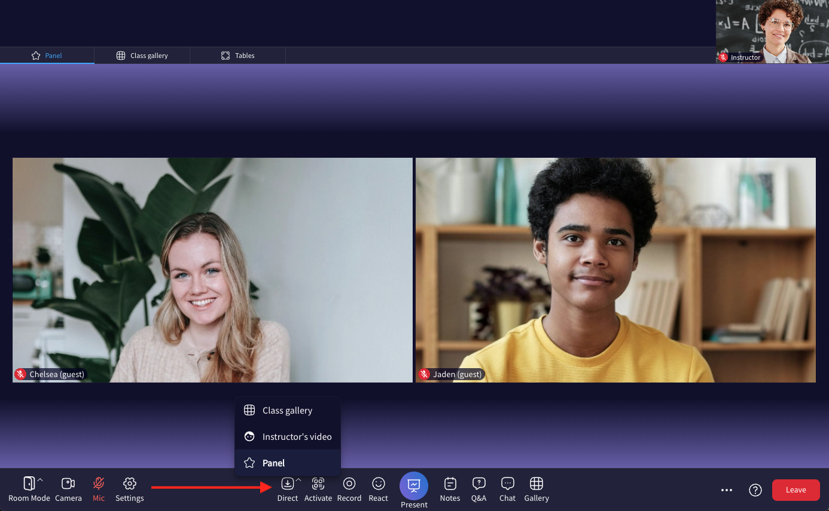Unmute the red Mic button
Image resolution: width=829 pixels, height=511 pixels.
[x=99, y=489]
